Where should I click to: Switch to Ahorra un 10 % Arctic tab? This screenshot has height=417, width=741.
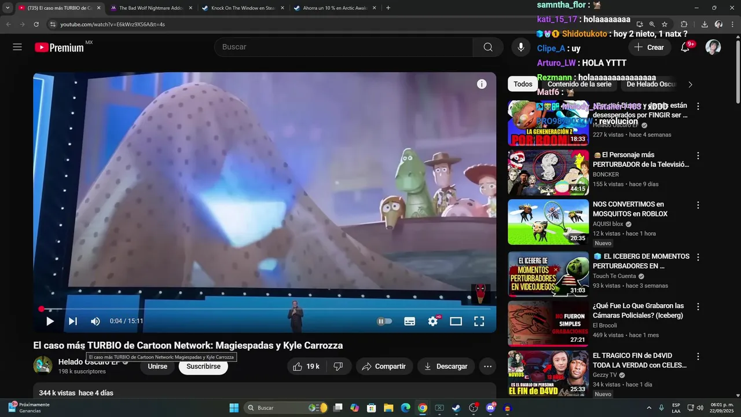click(334, 8)
